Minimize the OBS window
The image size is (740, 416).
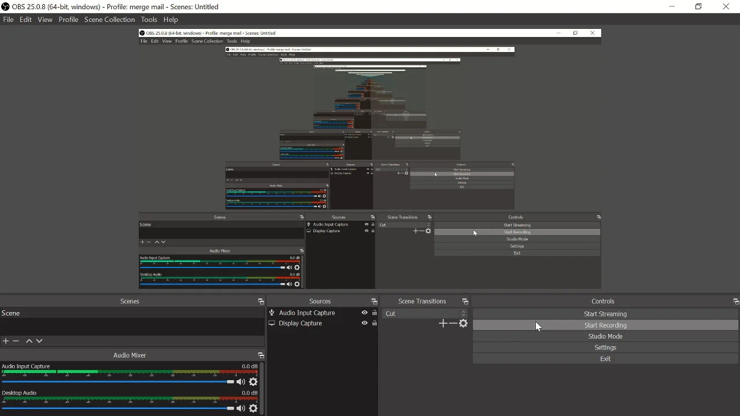click(672, 7)
